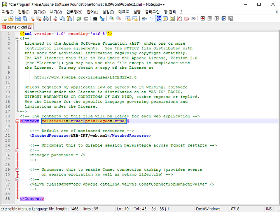Start macro recording with red dot icon

tap(203, 19)
